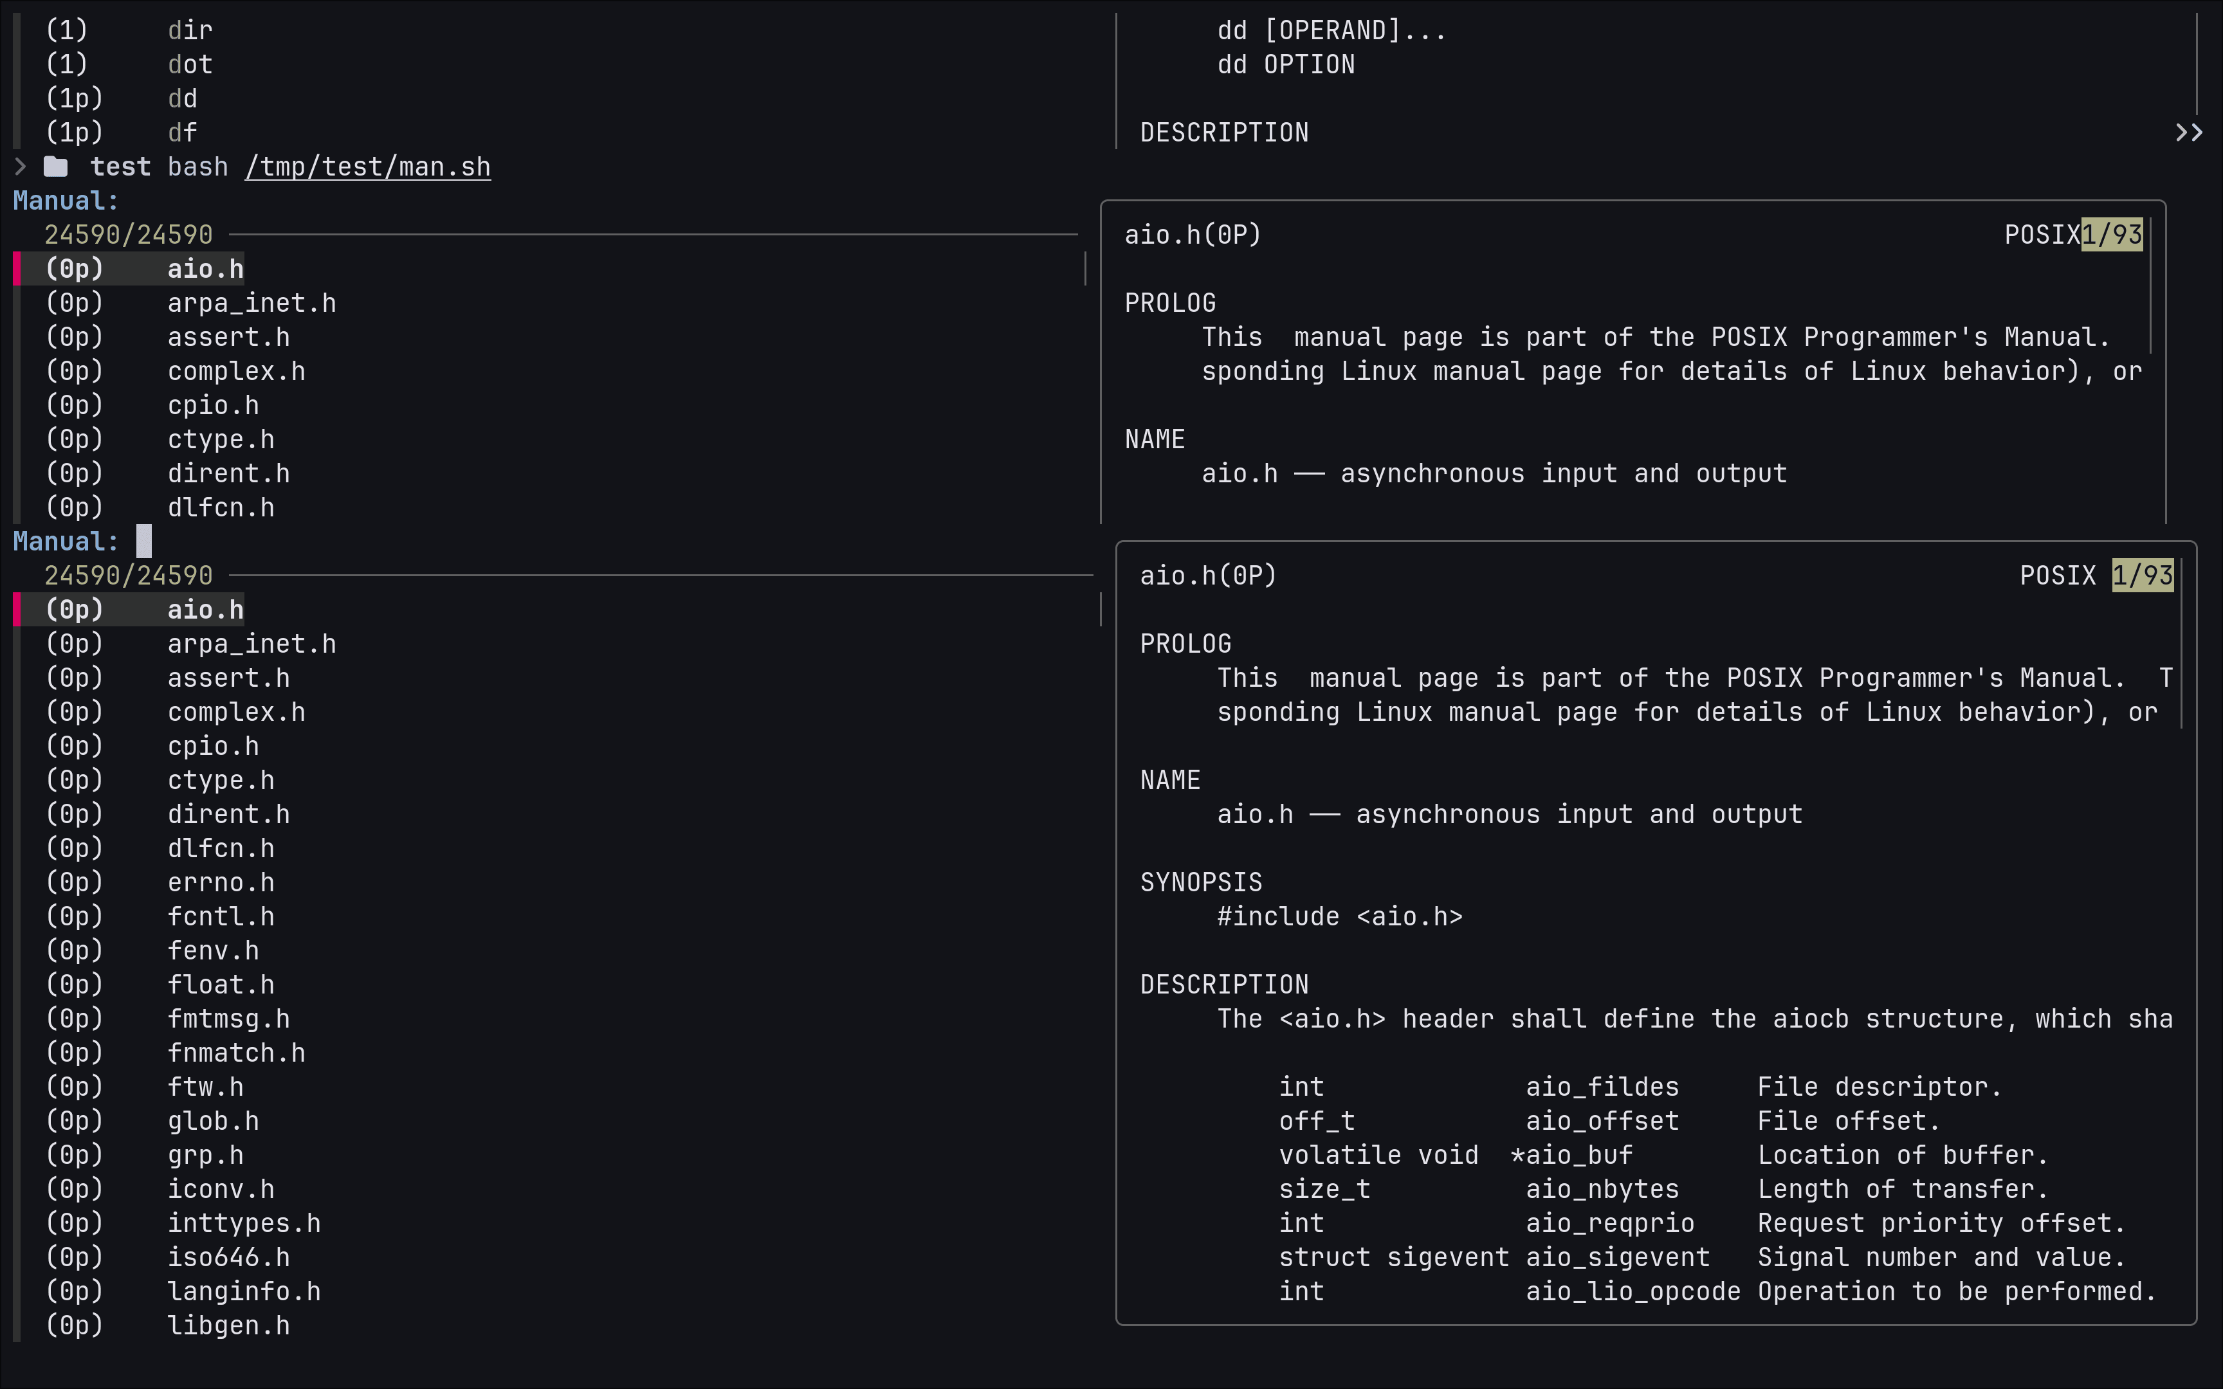Select dirent.h in the upper list
Viewport: 2223px width, 1389px height.
point(229,472)
